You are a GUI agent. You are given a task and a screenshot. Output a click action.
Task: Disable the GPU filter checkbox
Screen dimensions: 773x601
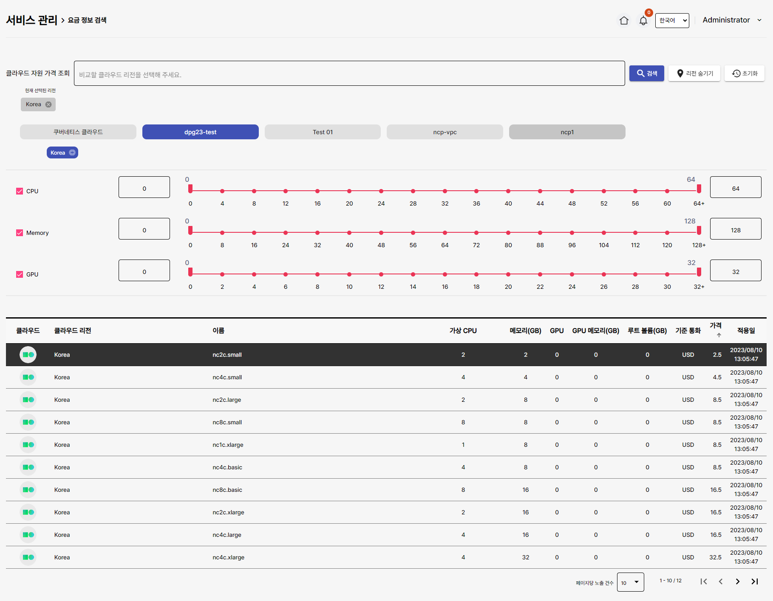coord(20,274)
